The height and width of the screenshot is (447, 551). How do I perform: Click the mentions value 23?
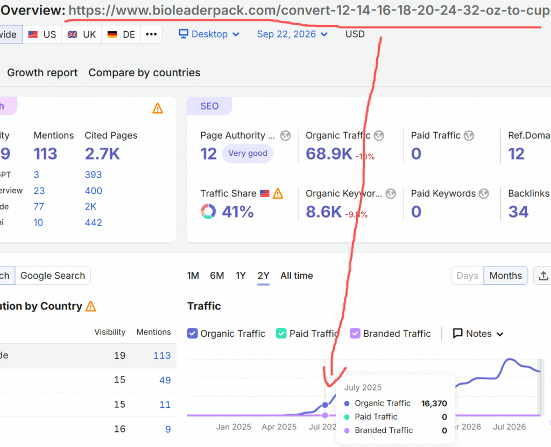tap(39, 191)
